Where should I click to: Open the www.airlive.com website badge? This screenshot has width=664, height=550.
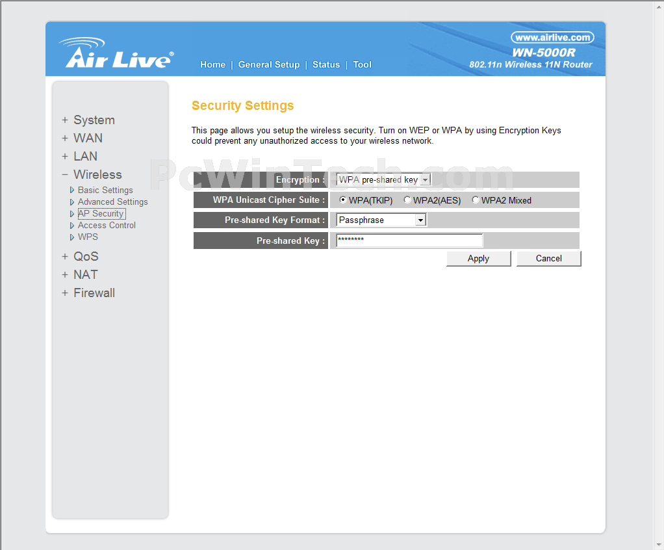[552, 37]
